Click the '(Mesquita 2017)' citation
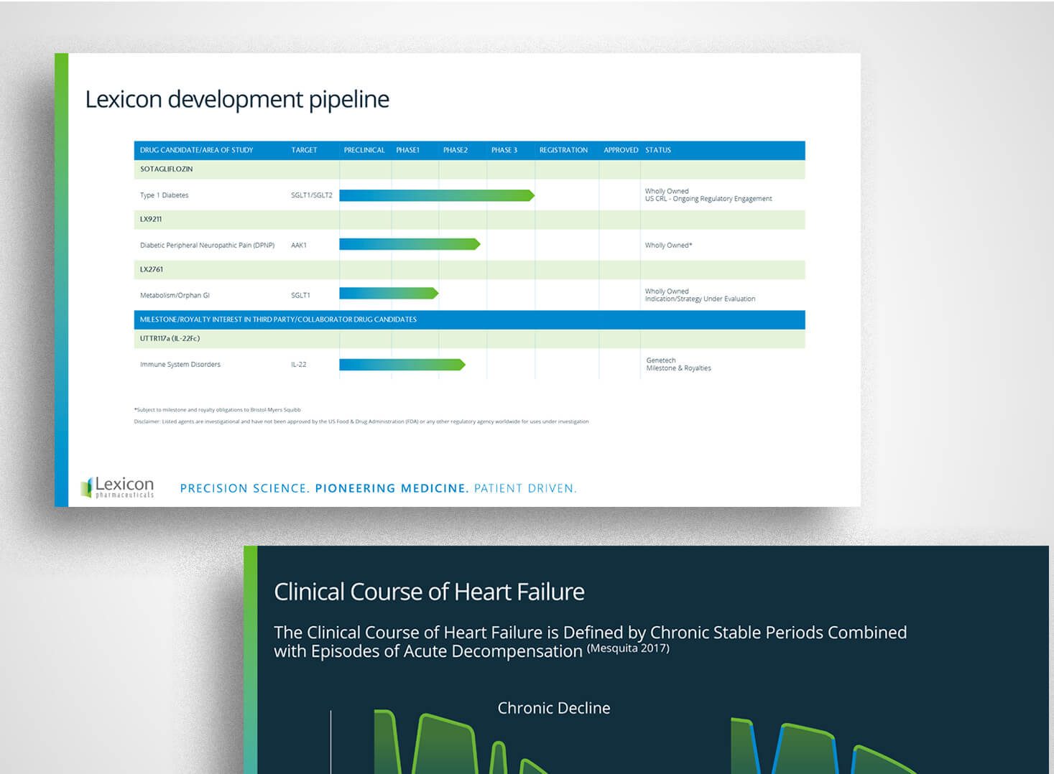The height and width of the screenshot is (774, 1054). pos(628,648)
